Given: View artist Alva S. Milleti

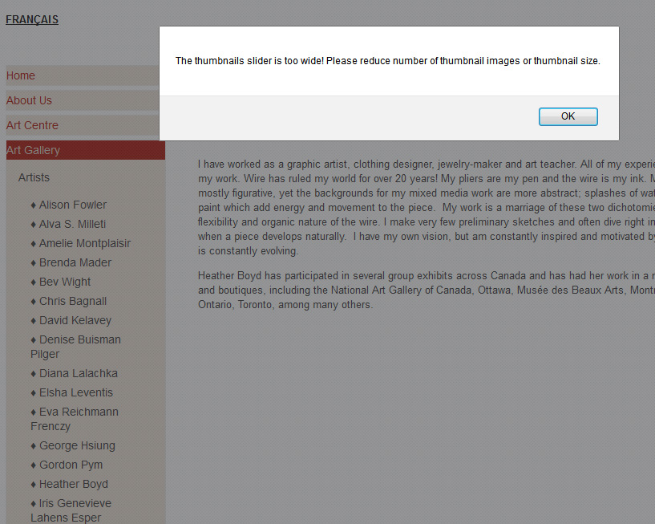Looking at the screenshot, I should (x=68, y=224).
